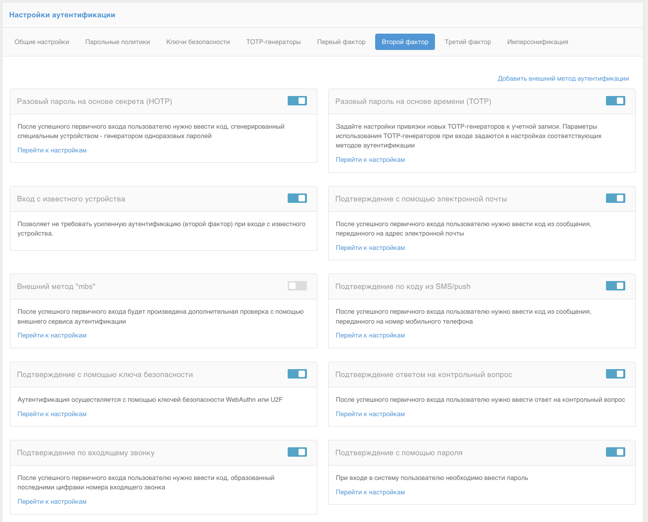Image resolution: width=648 pixels, height=522 pixels.
Task: Open the Общие настройки tab
Action: tap(42, 42)
